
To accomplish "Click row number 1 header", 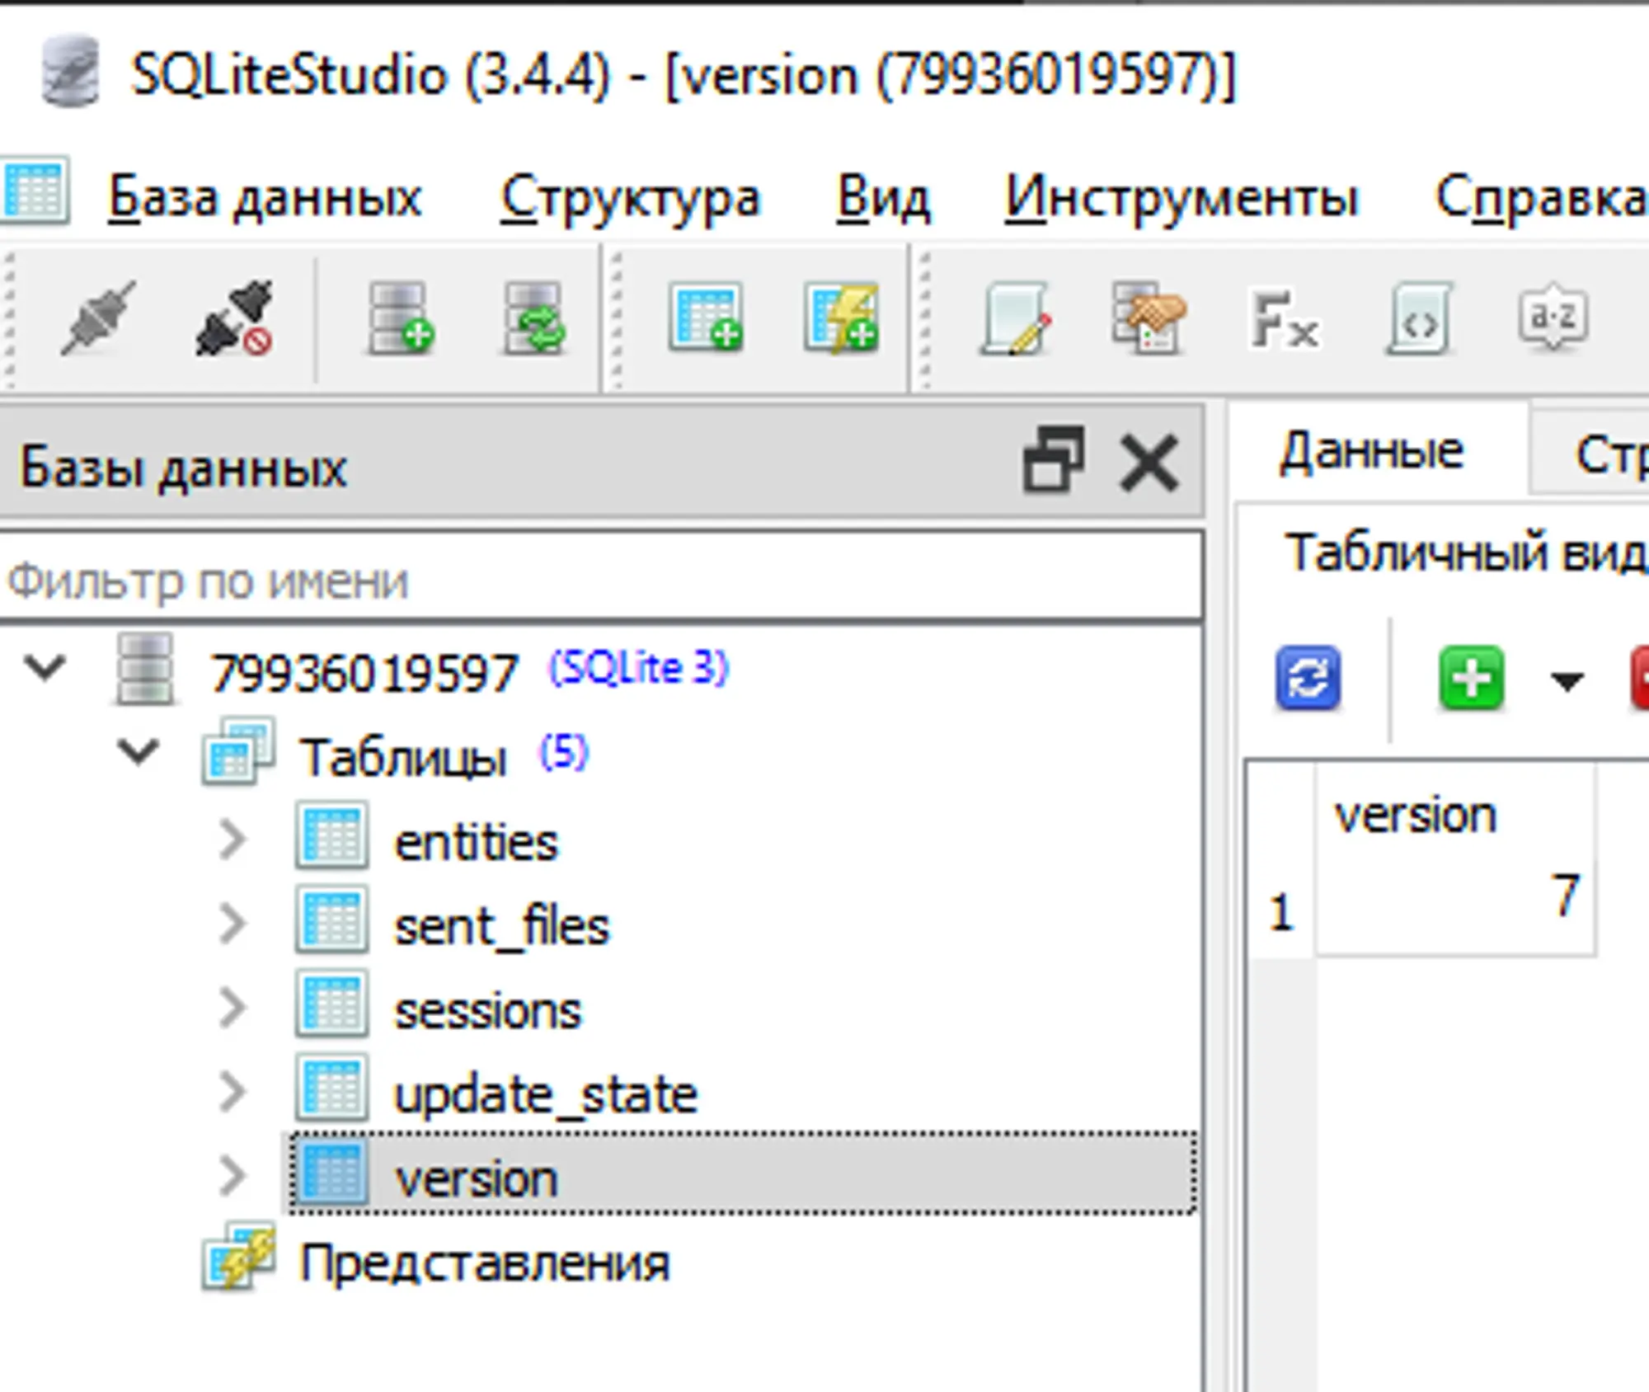I will tap(1280, 912).
